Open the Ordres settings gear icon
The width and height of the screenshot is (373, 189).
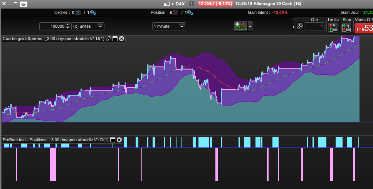point(93,12)
